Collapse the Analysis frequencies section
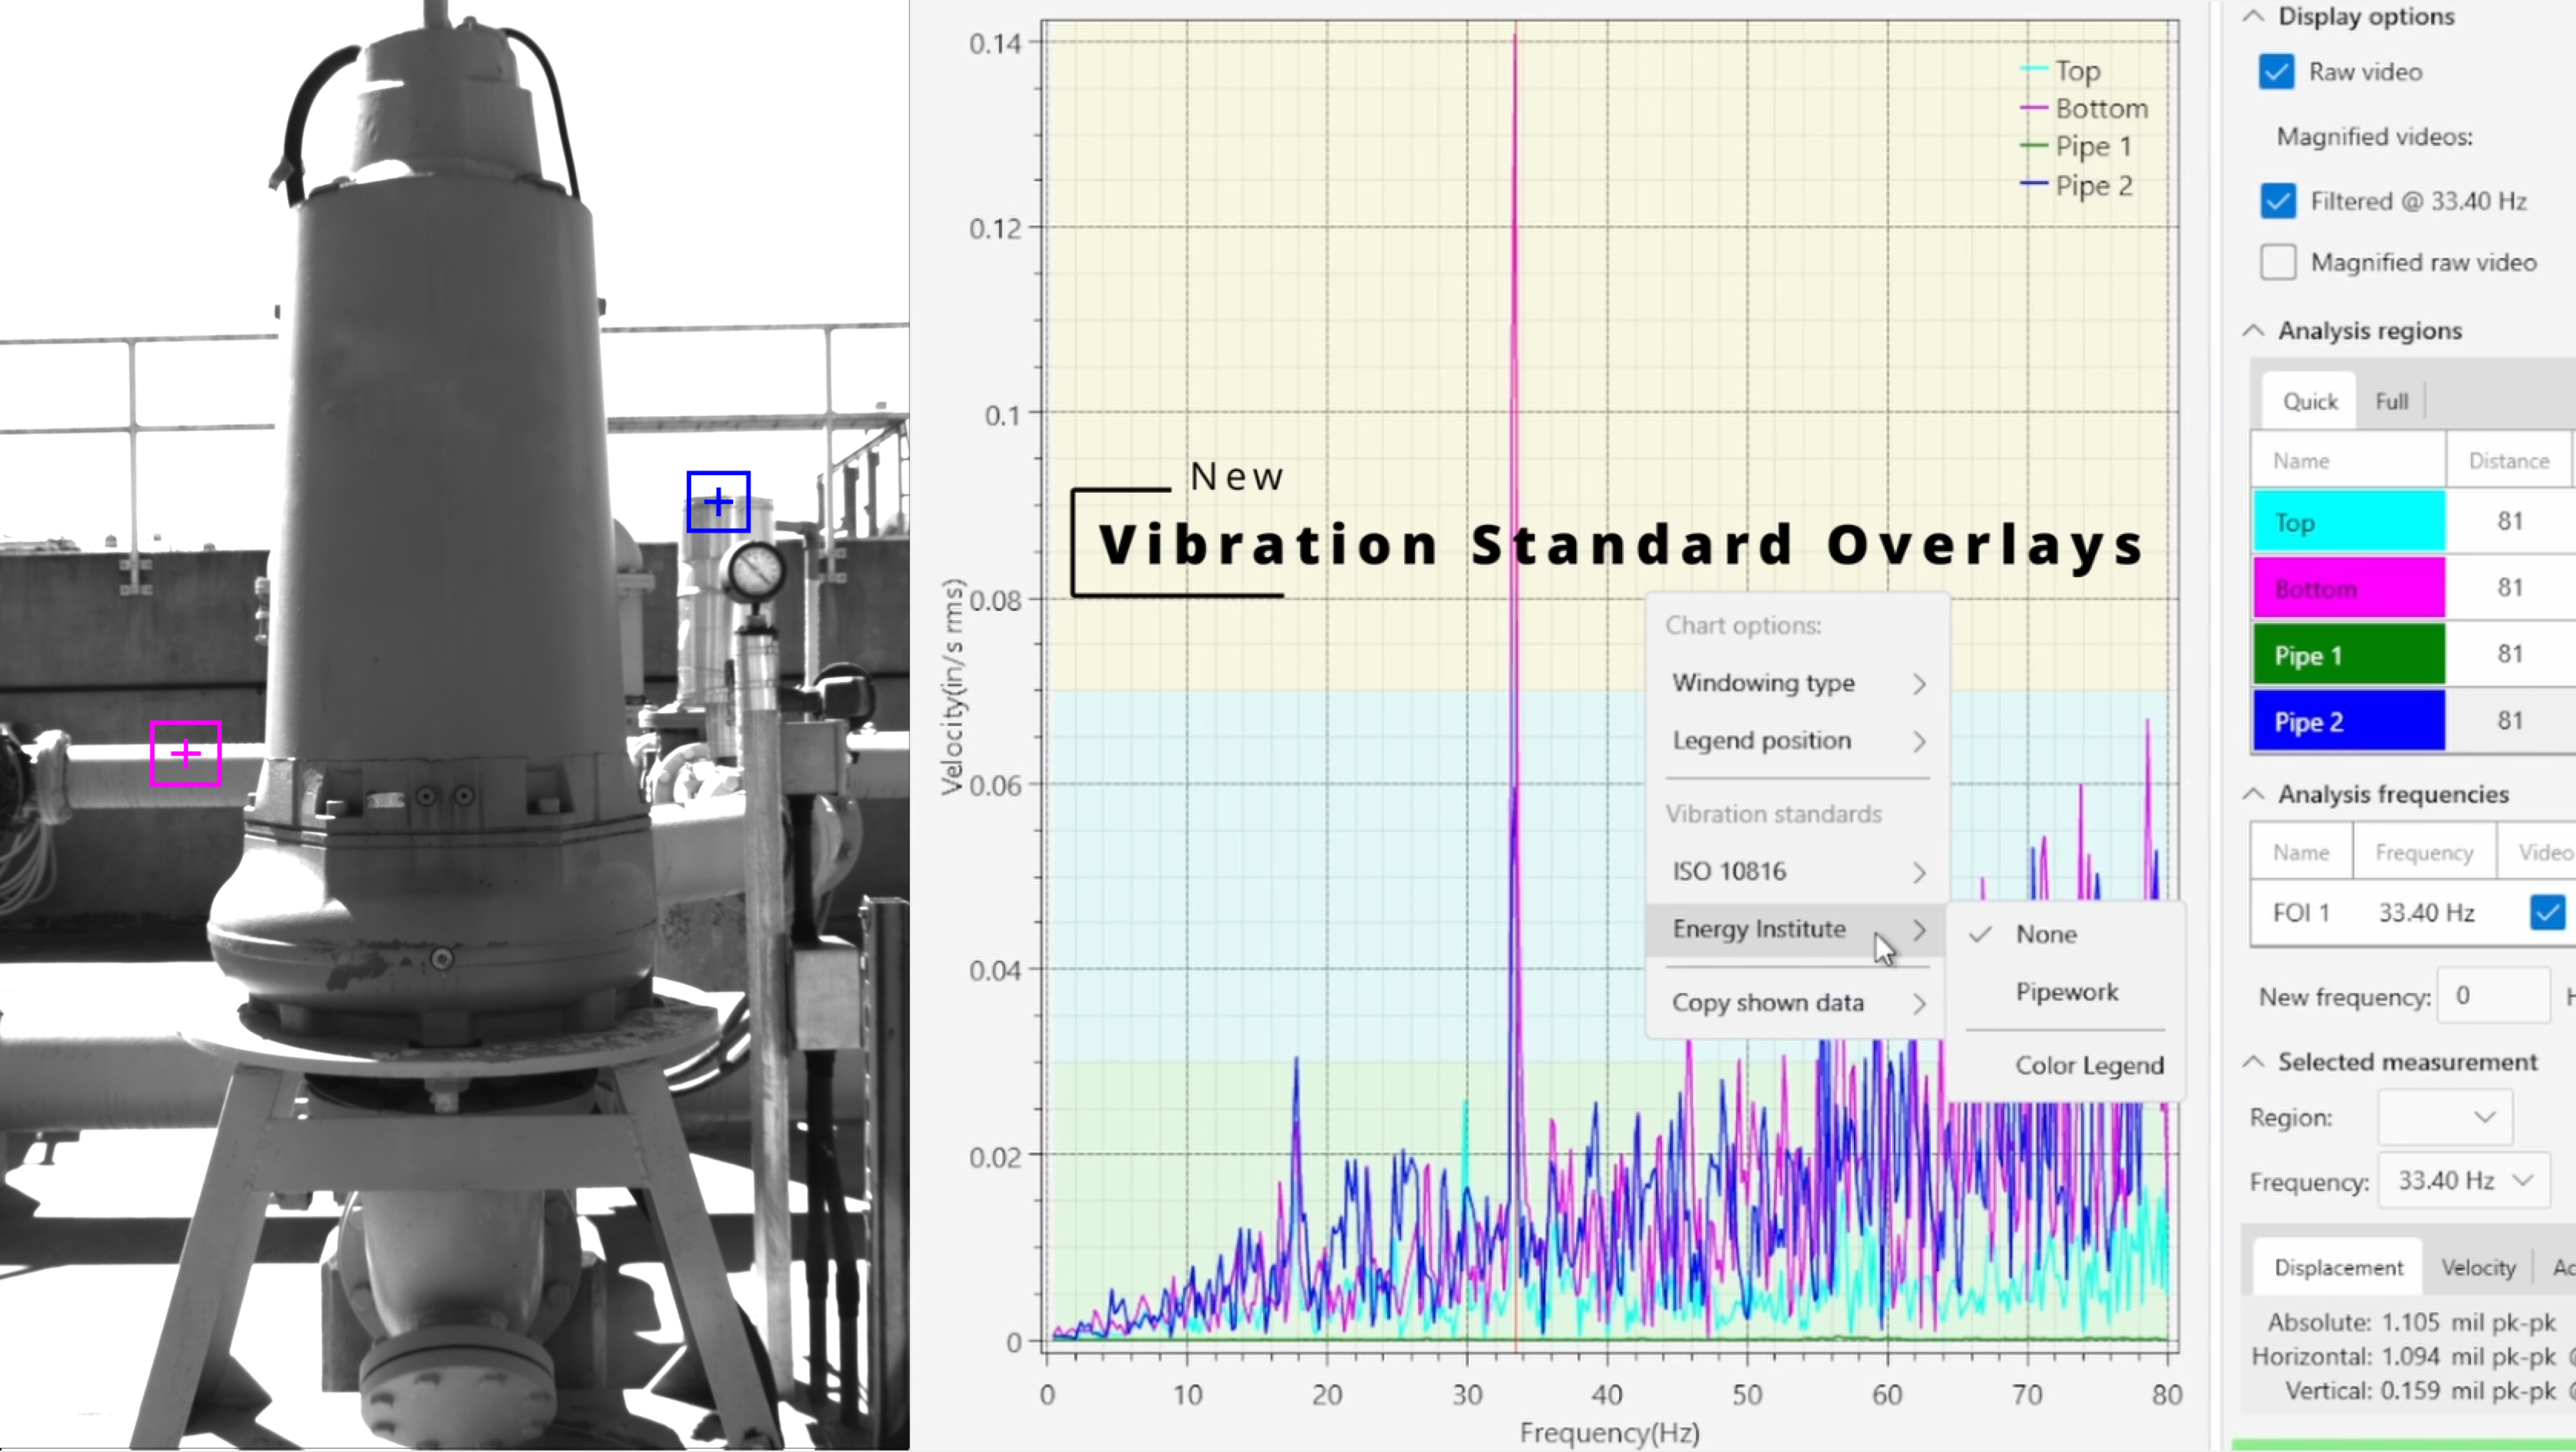The width and height of the screenshot is (2576, 1452). [x=2253, y=794]
